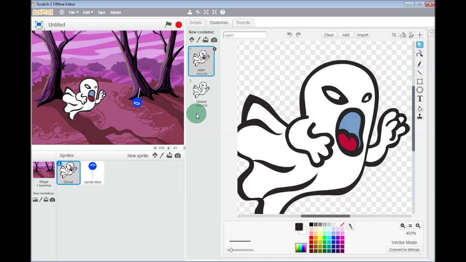Choose new sprite from library icon
Screen dimensions: 466x262
pos(155,155)
